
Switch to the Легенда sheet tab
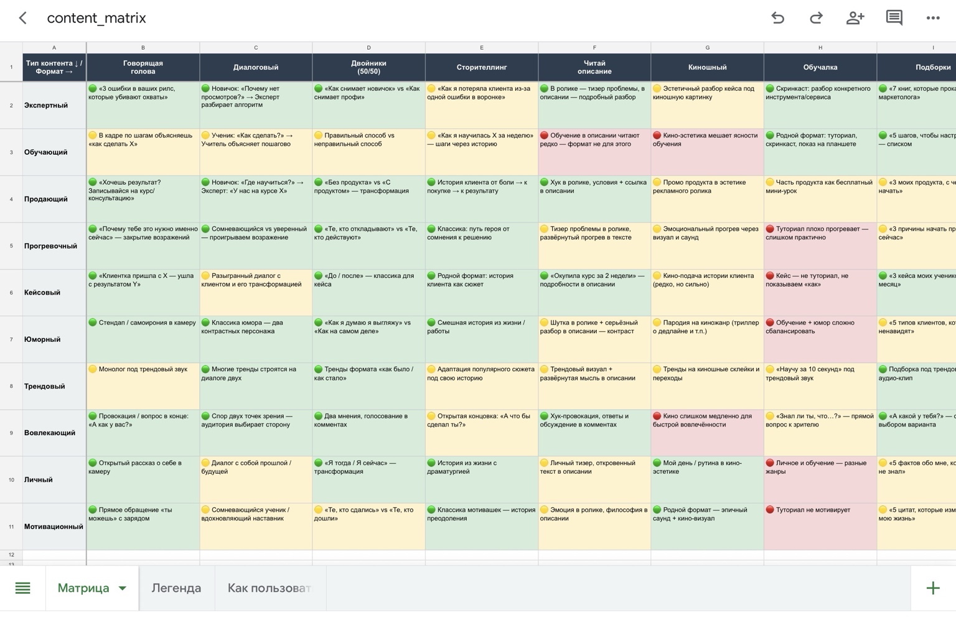pyautogui.click(x=177, y=588)
